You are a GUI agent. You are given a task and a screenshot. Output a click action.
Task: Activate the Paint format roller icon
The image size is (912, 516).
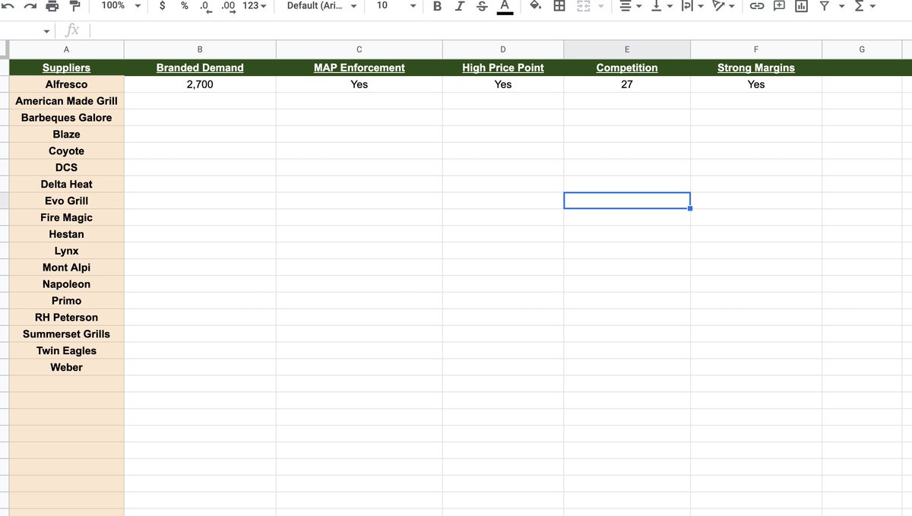click(x=75, y=6)
